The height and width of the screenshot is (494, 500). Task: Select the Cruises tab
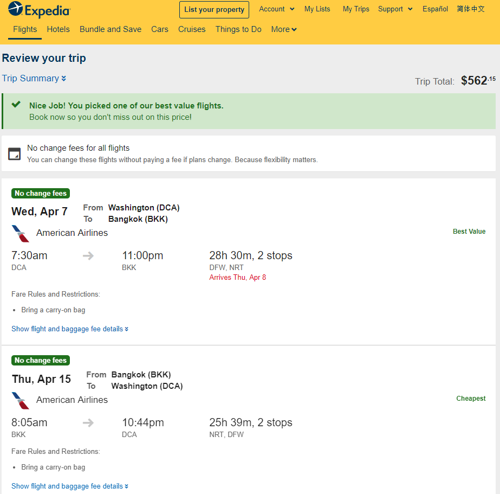(x=192, y=29)
